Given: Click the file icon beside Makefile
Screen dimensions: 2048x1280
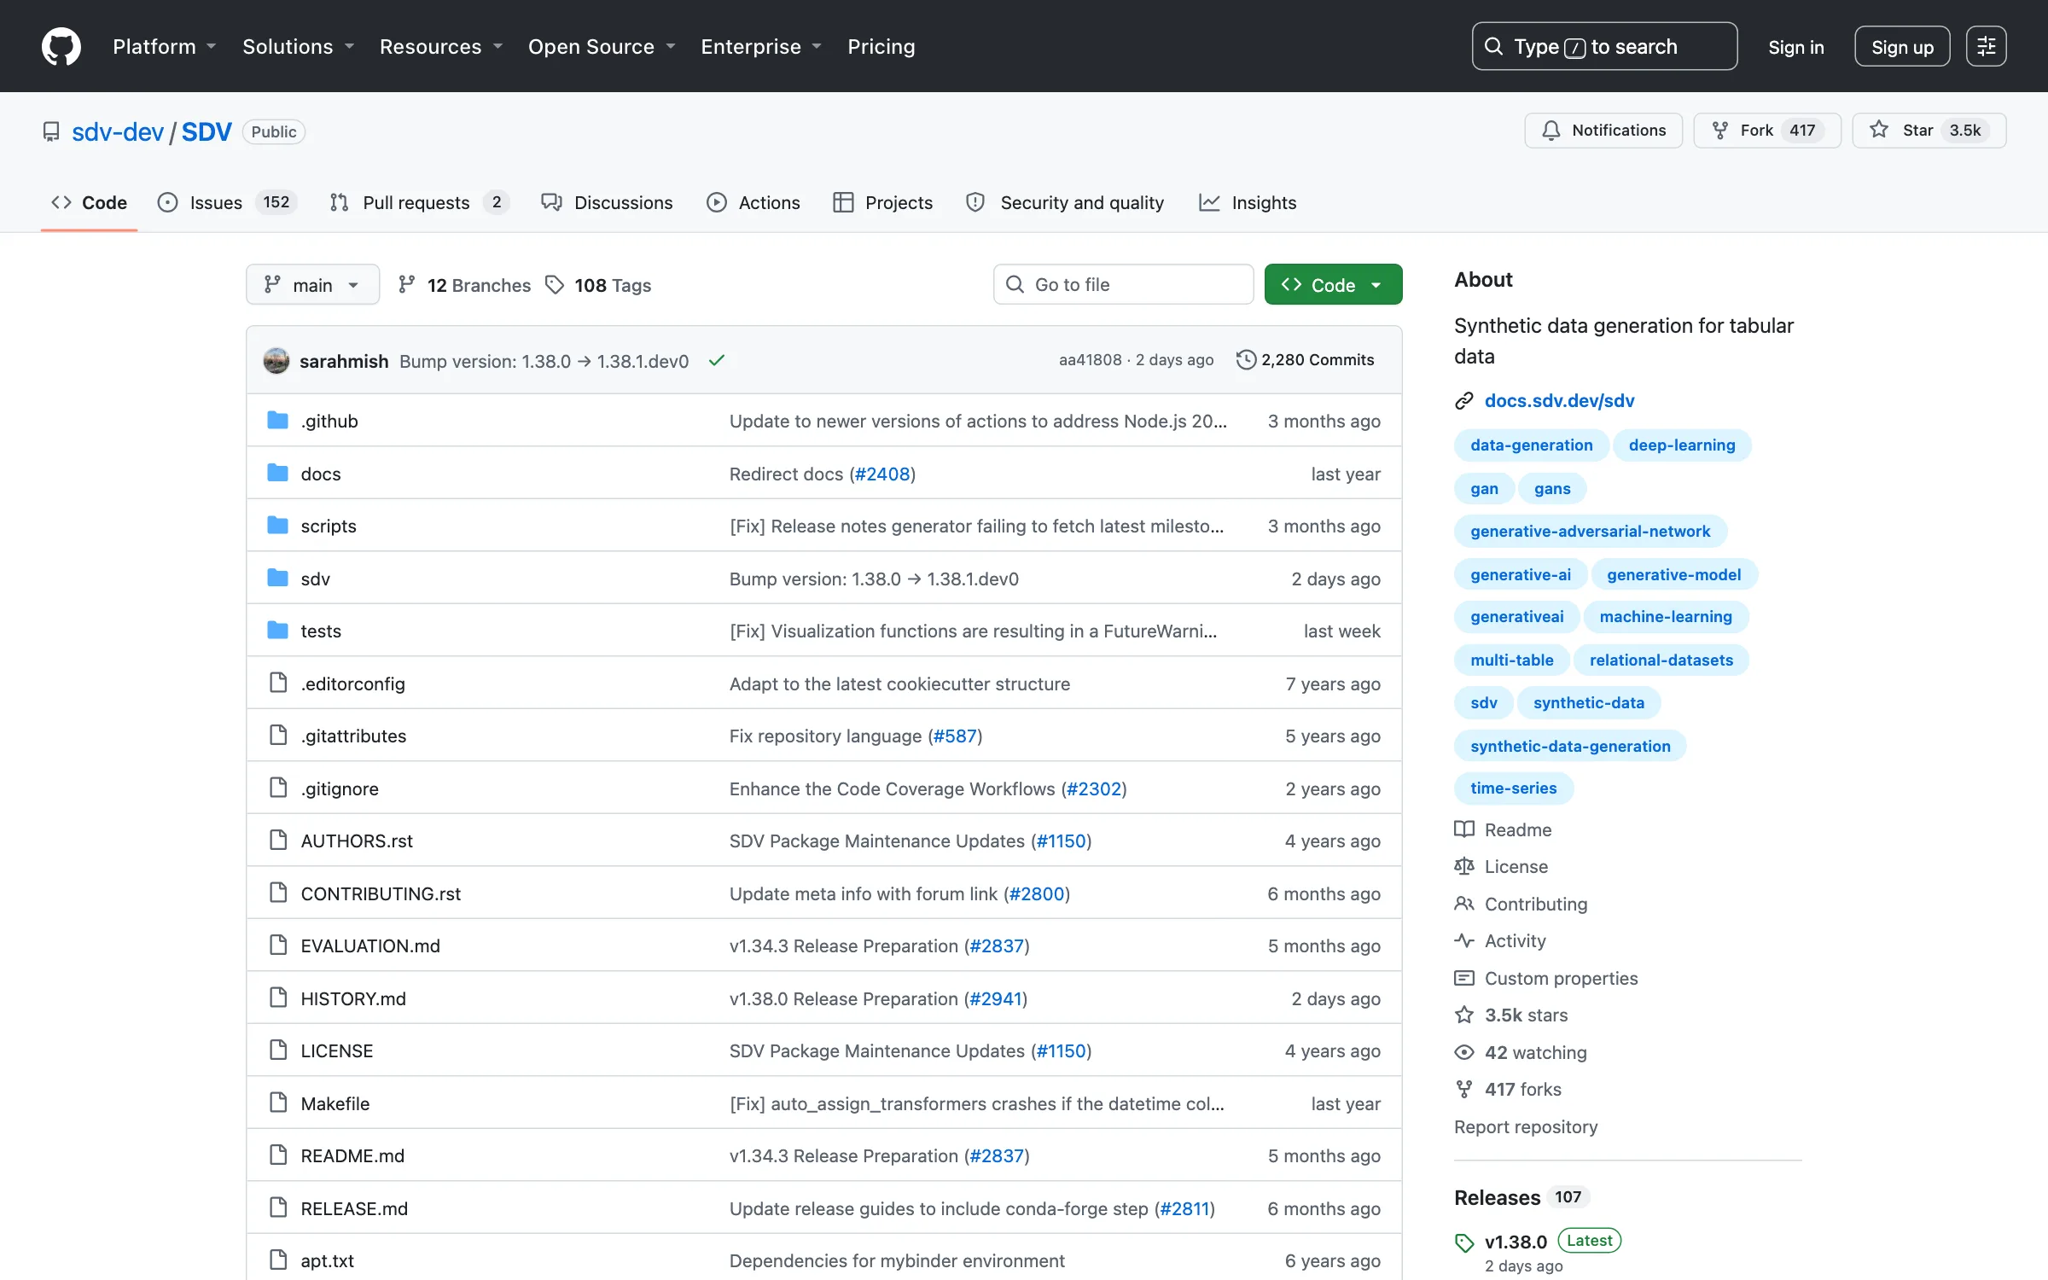Looking at the screenshot, I should [278, 1103].
